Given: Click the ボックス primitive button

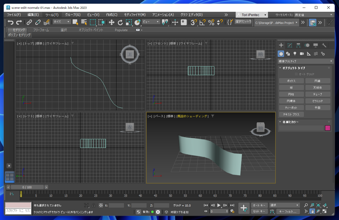Looking at the screenshot, I should click(x=291, y=81).
